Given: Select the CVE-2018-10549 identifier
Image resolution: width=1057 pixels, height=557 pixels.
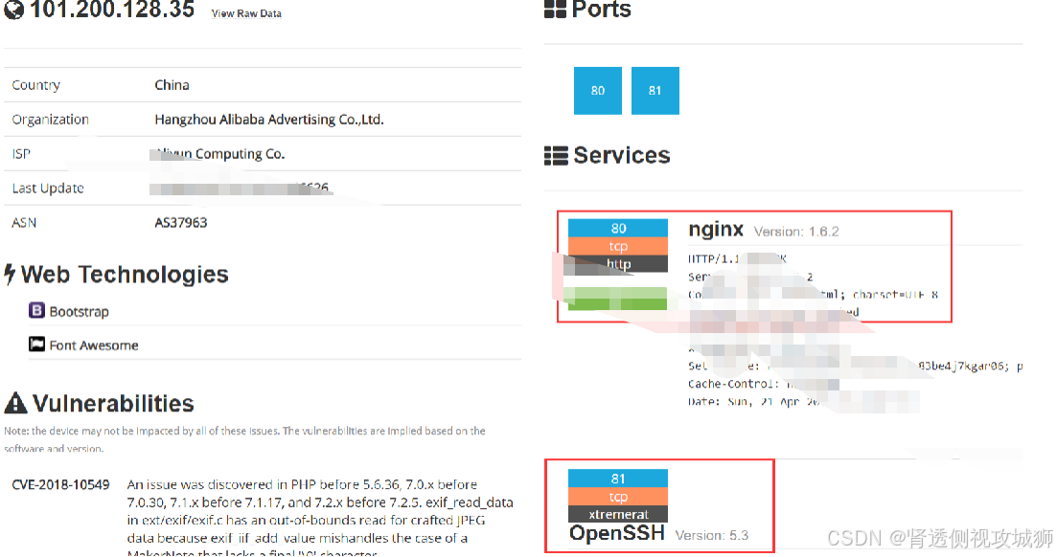Looking at the screenshot, I should pos(60,485).
